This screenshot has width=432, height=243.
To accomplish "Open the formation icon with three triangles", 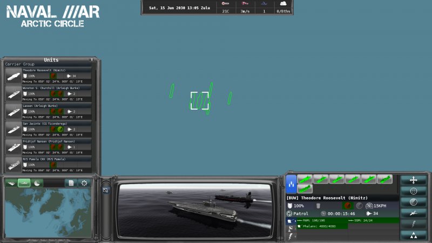I will coord(414,234).
